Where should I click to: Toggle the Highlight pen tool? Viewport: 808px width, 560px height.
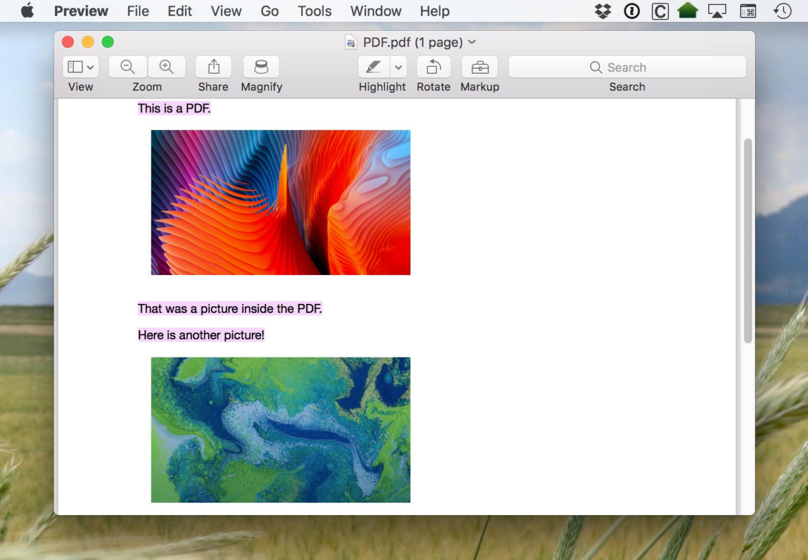click(x=374, y=67)
